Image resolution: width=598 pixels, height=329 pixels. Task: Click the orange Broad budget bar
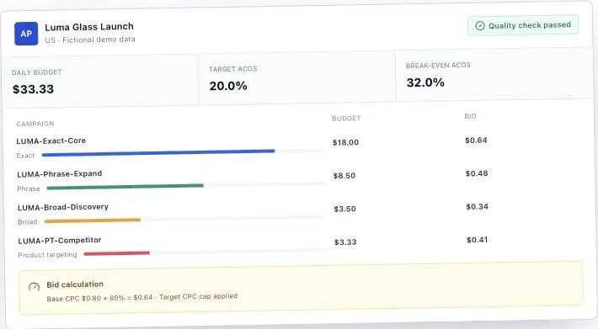pyautogui.click(x=93, y=220)
